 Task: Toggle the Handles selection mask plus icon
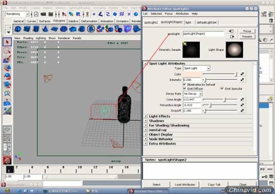click(x=94, y=14)
